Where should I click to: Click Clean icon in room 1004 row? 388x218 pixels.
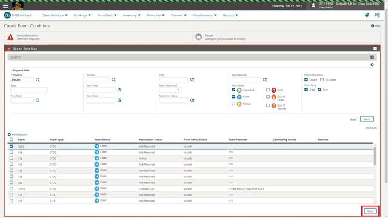point(97,147)
